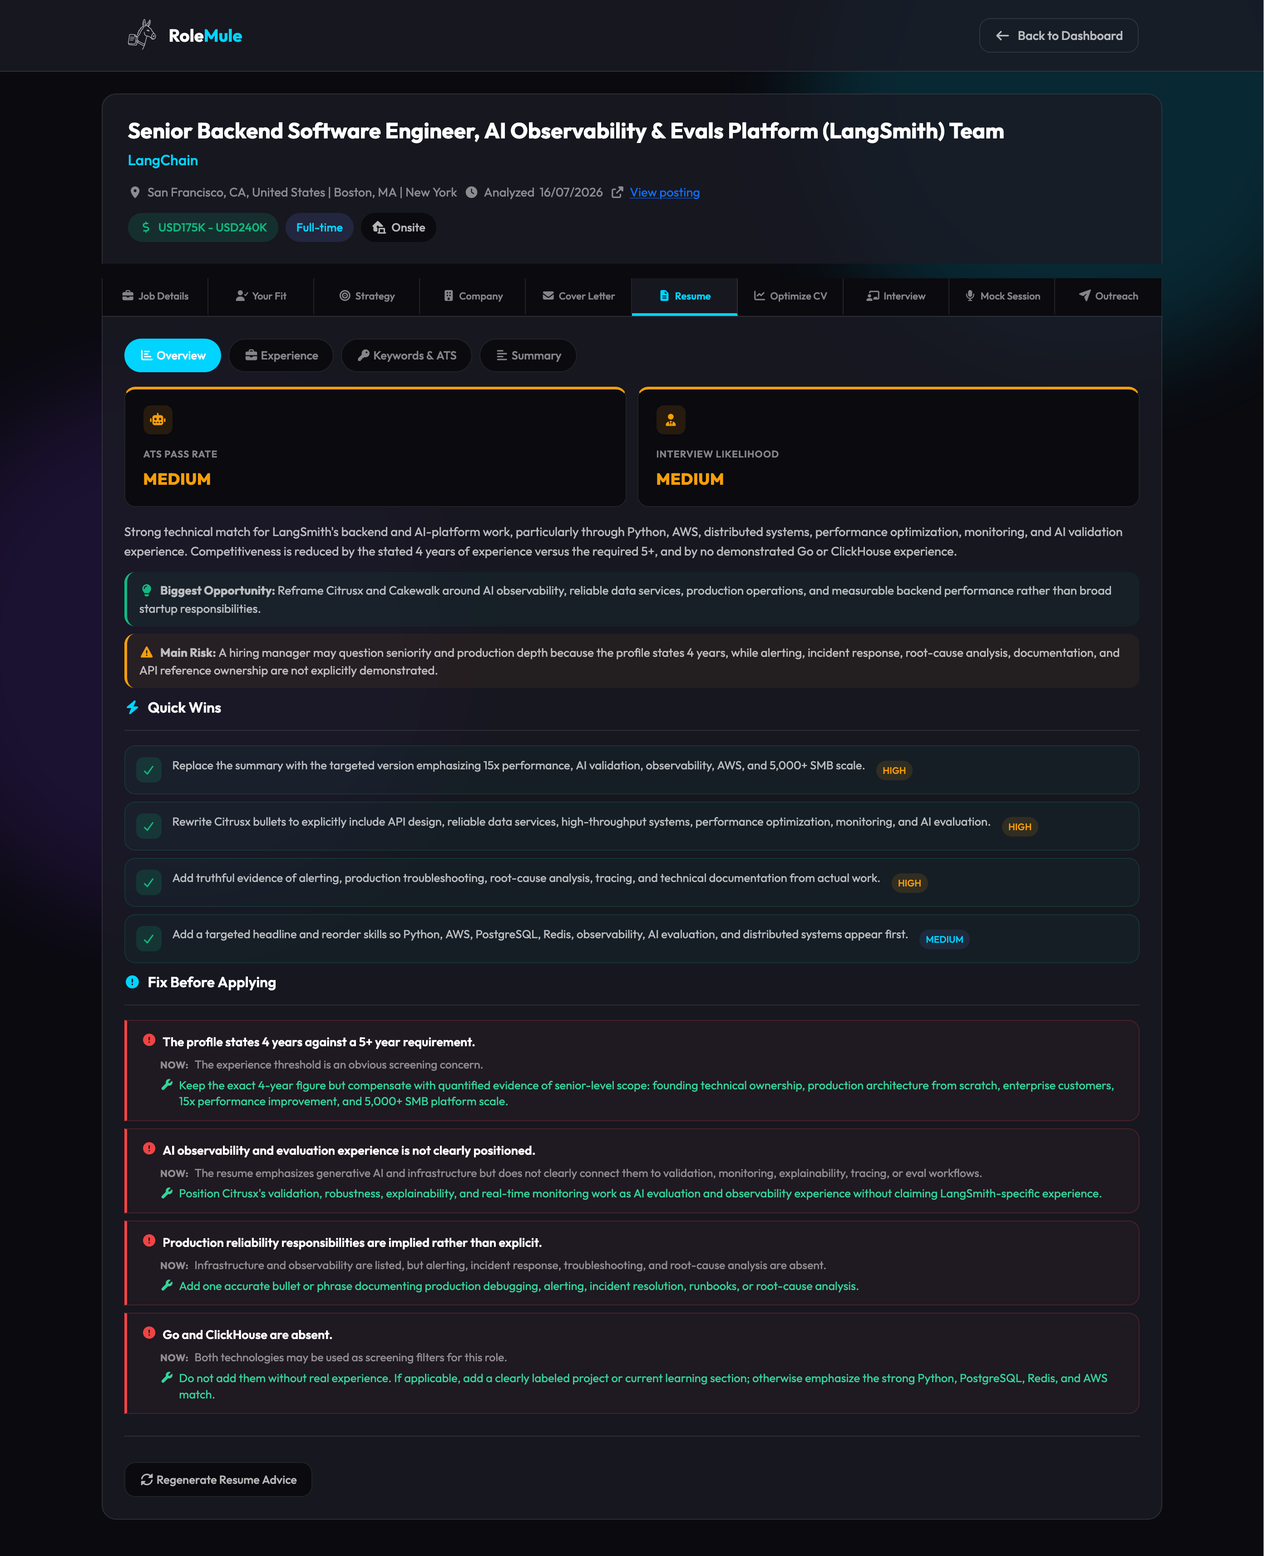Toggle the checkbox for rewriting Citrusx bullets
This screenshot has width=1264, height=1556.
[149, 826]
